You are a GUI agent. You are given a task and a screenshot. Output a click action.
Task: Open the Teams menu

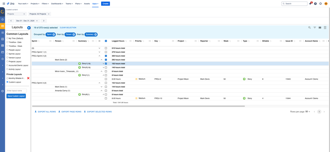[69, 4]
